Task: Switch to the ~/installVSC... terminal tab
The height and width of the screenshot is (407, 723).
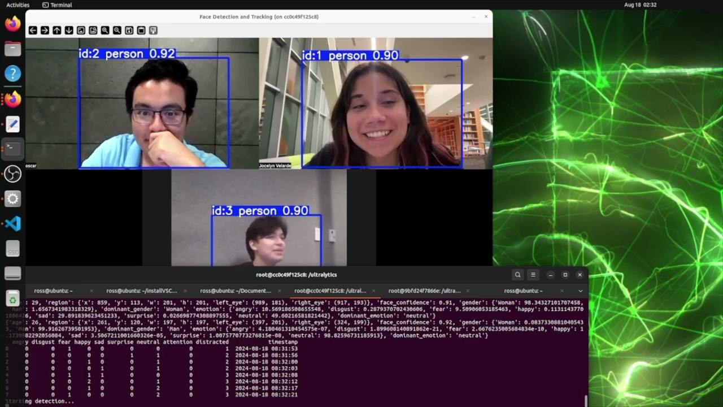Action: (141, 291)
